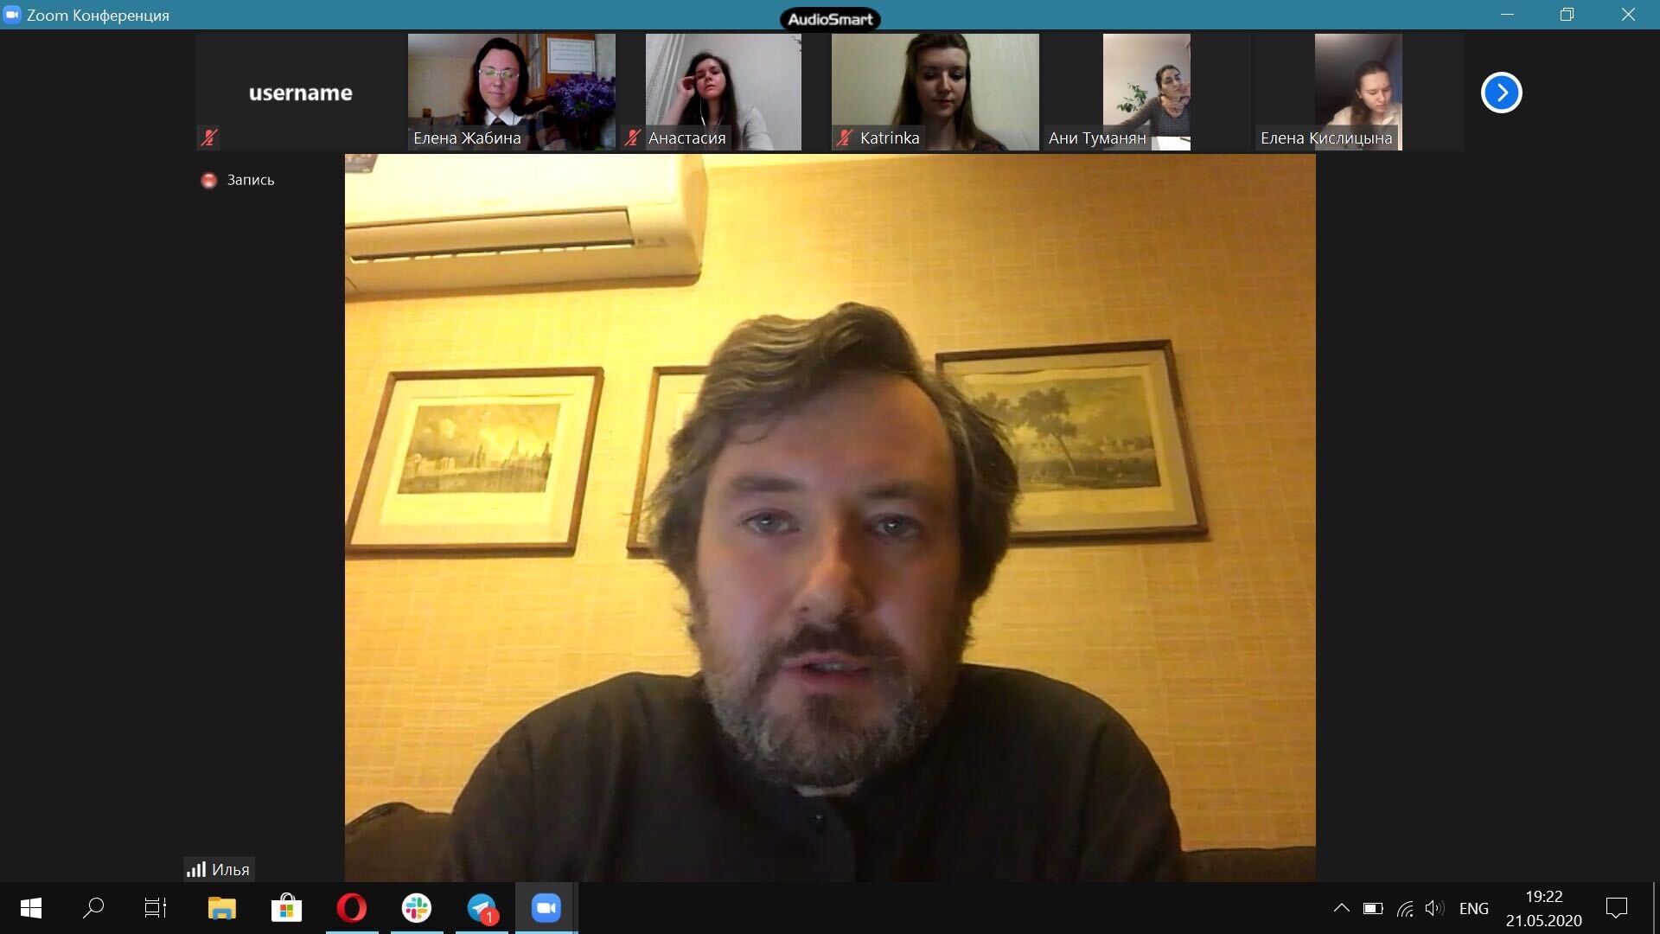Image resolution: width=1660 pixels, height=934 pixels.
Task: Select Елена Жабина video thumbnail
Action: (512, 93)
